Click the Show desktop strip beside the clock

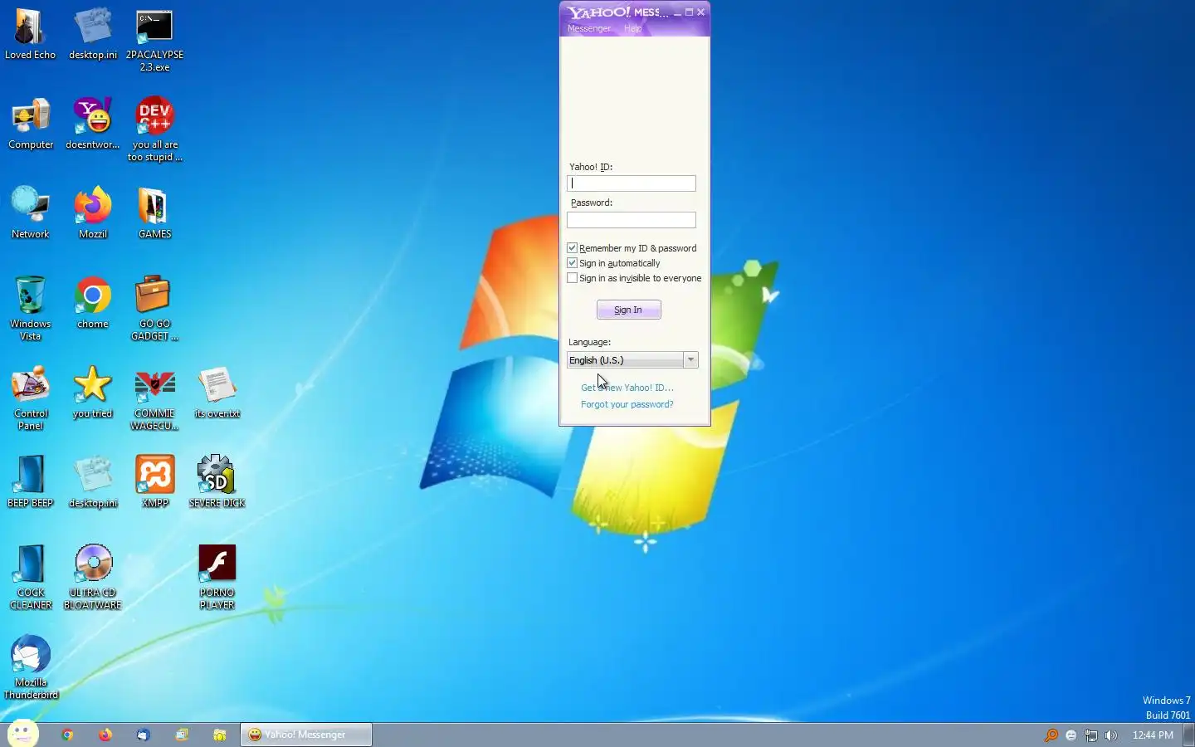[1190, 735]
